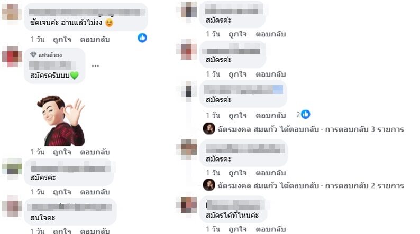This screenshot has height=234, width=420.
Task: Reply to the 'สนใจคะ' comment
Action: (95, 231)
